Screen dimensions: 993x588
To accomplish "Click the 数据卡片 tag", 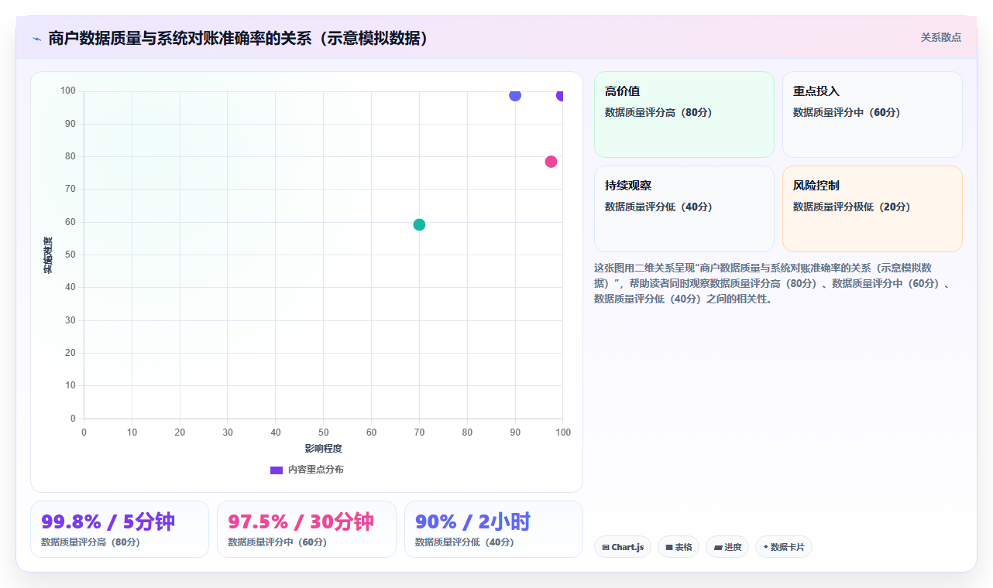I will (x=784, y=547).
